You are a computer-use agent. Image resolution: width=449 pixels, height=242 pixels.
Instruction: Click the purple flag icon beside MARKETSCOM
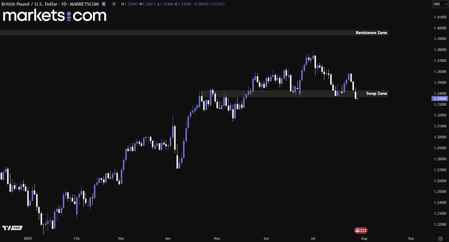[x=104, y=4]
